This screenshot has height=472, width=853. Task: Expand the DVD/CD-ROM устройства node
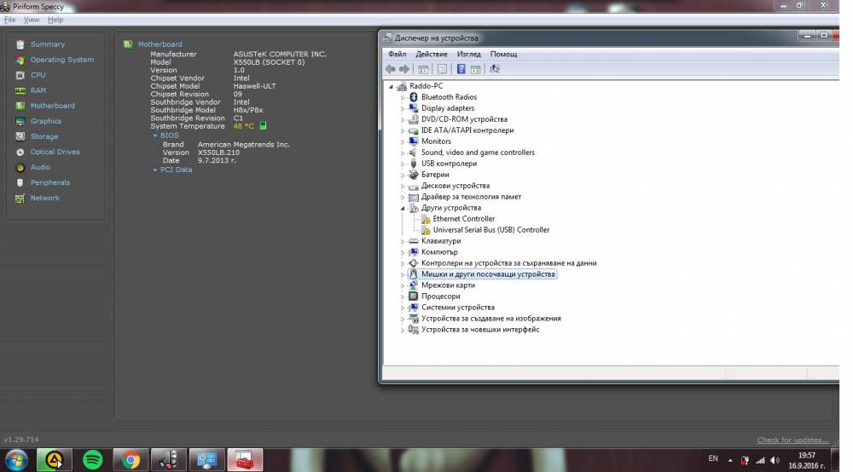click(x=403, y=119)
